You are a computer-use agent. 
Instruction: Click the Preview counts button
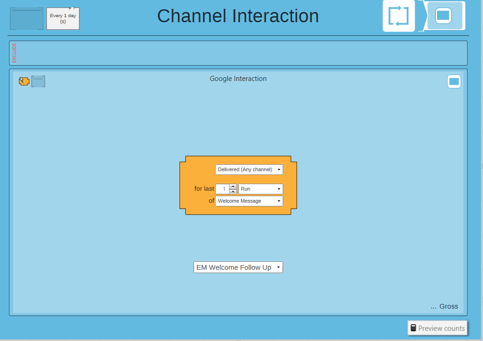click(x=437, y=328)
